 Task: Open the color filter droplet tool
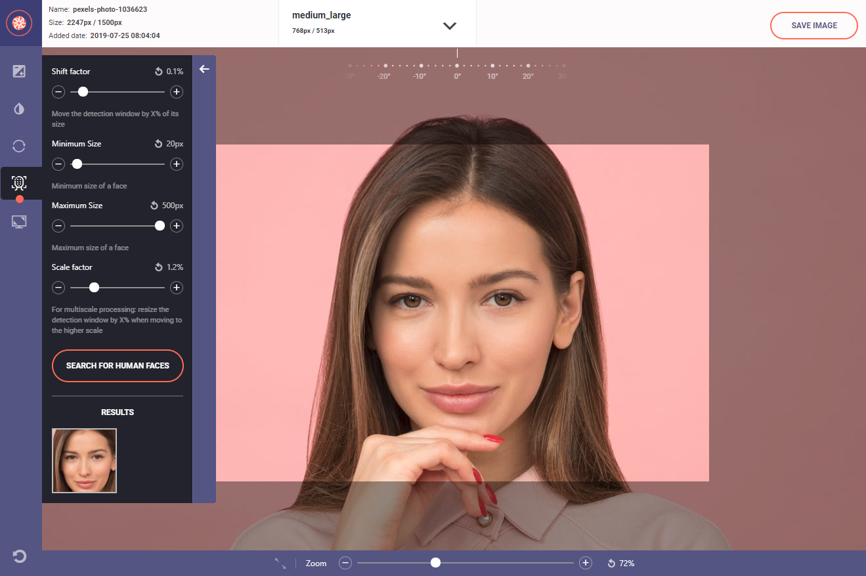19,109
